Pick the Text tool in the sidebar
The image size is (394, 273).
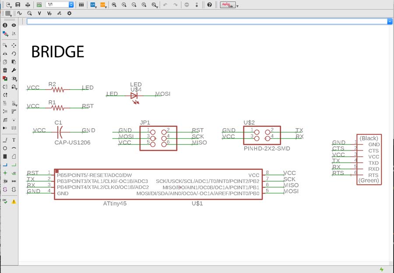click(14, 140)
